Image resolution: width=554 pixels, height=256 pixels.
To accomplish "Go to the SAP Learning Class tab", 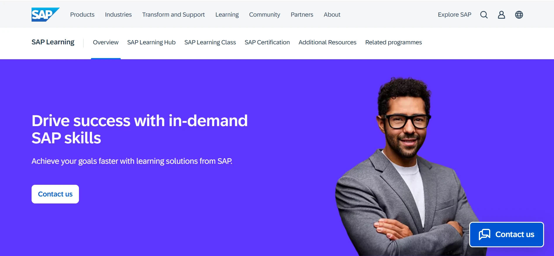I will (210, 42).
